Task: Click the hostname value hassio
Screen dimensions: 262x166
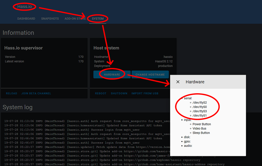Action: (168, 57)
